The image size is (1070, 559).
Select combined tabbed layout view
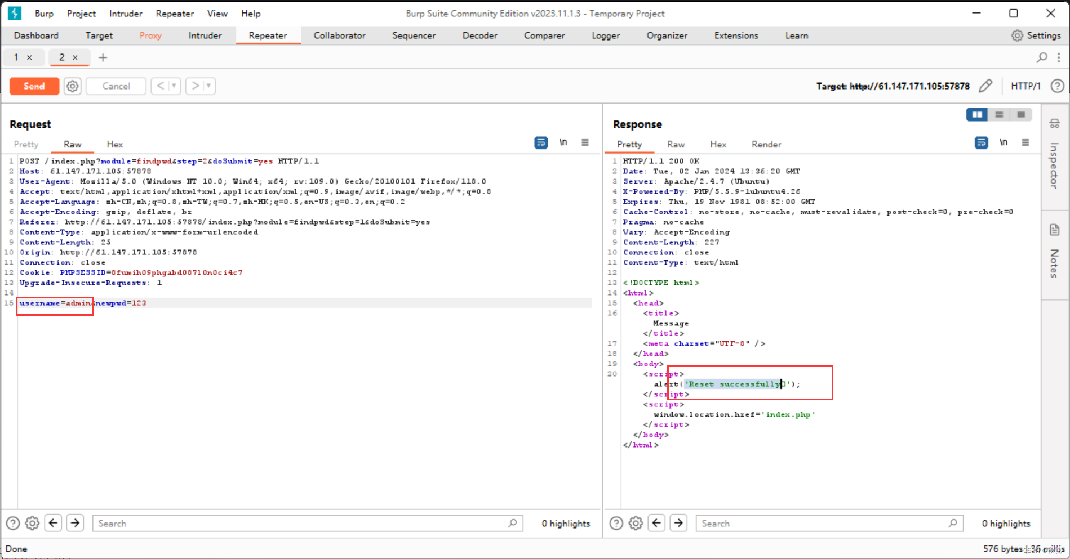tap(1021, 115)
